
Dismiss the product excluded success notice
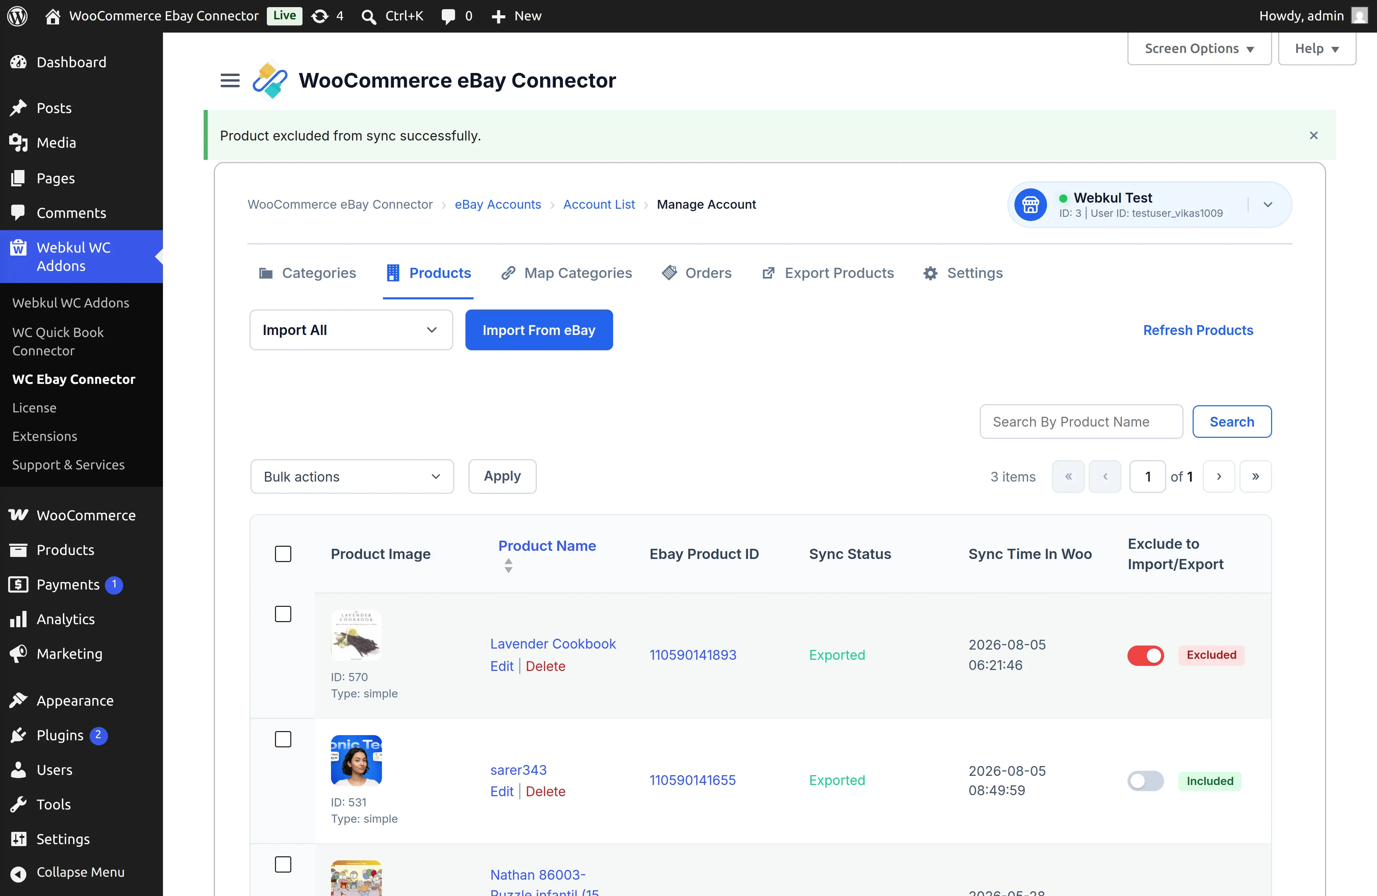[1314, 135]
